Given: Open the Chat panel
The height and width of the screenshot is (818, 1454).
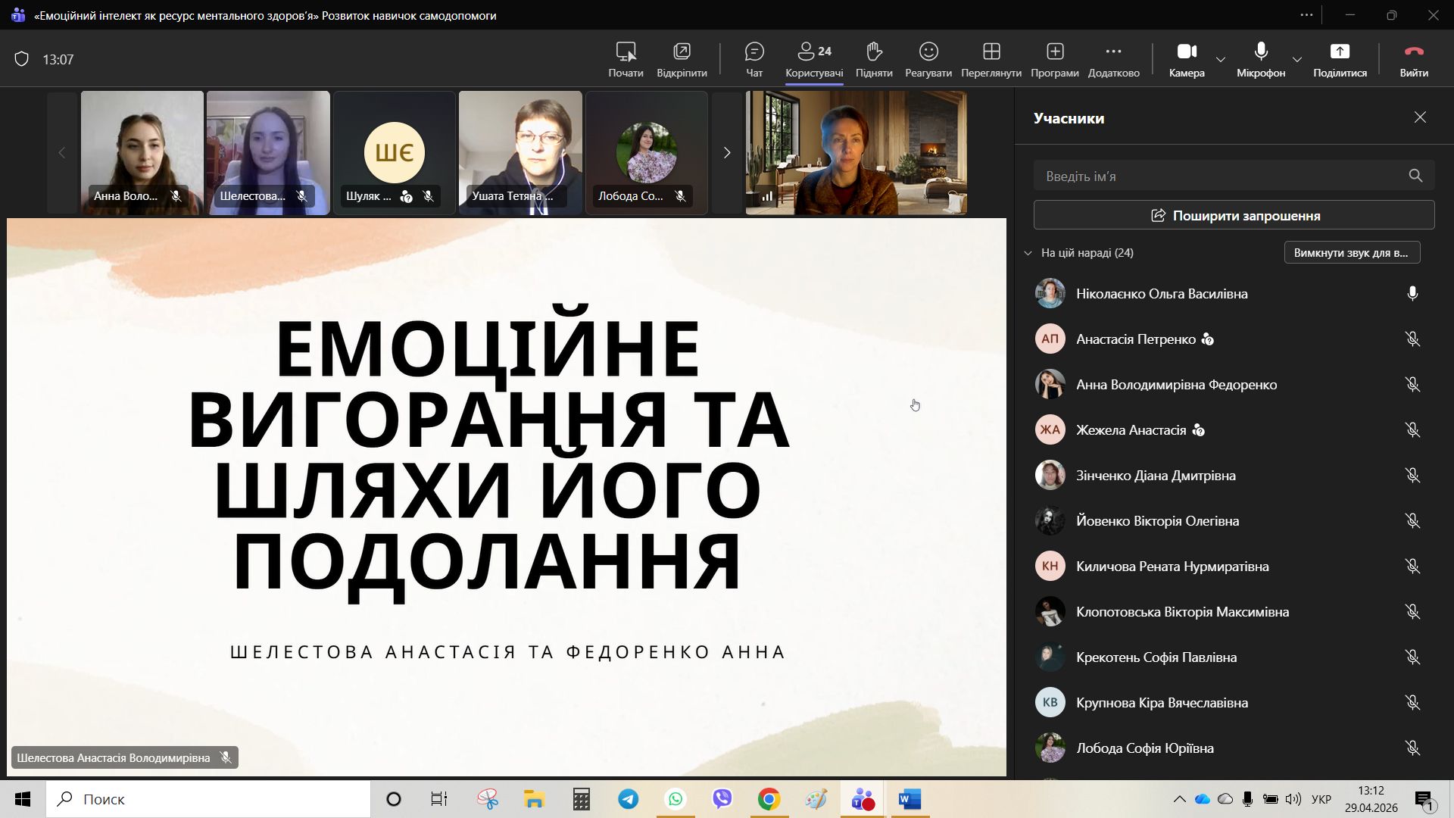Looking at the screenshot, I should tap(754, 59).
